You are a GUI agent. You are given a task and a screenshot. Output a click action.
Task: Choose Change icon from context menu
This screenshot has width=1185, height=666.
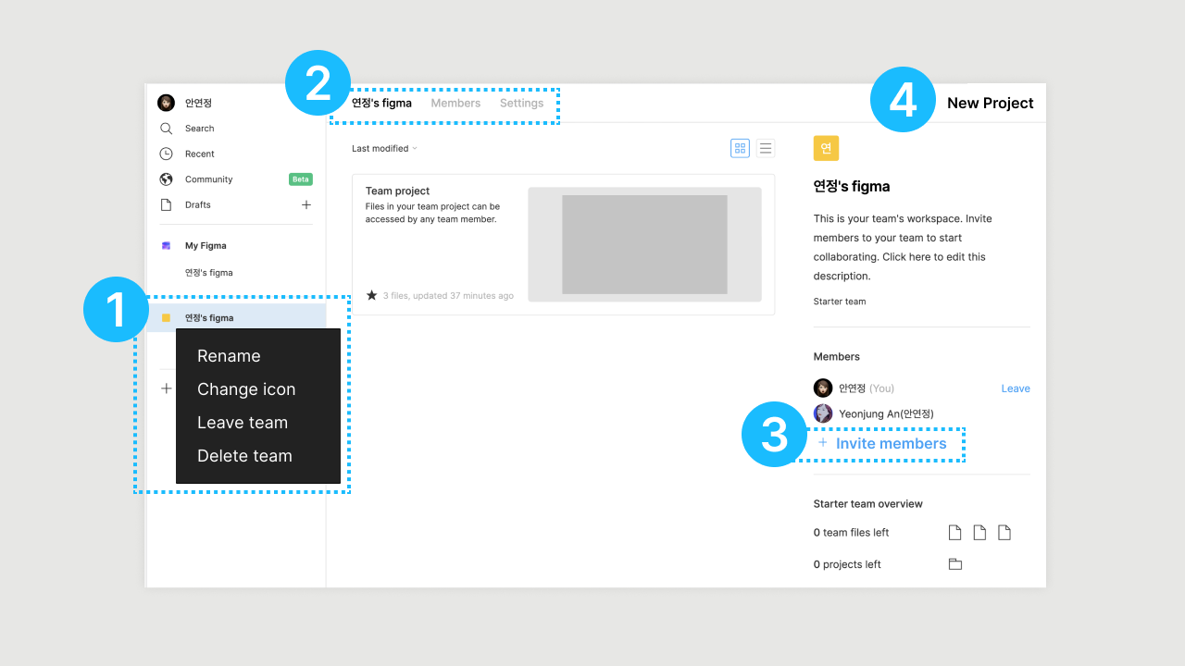coord(246,389)
